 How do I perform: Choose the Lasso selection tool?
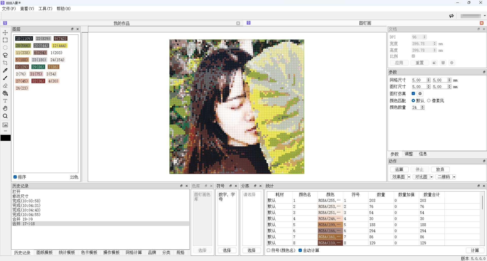[x=5, y=55]
